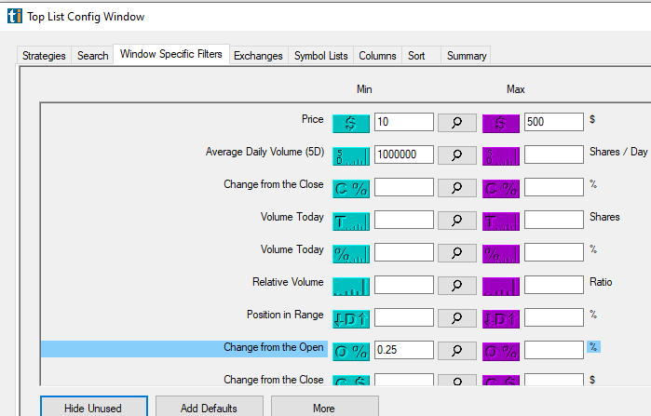The height and width of the screenshot is (416, 651).
Task: Click Max Change from the Open field
Action: point(554,350)
